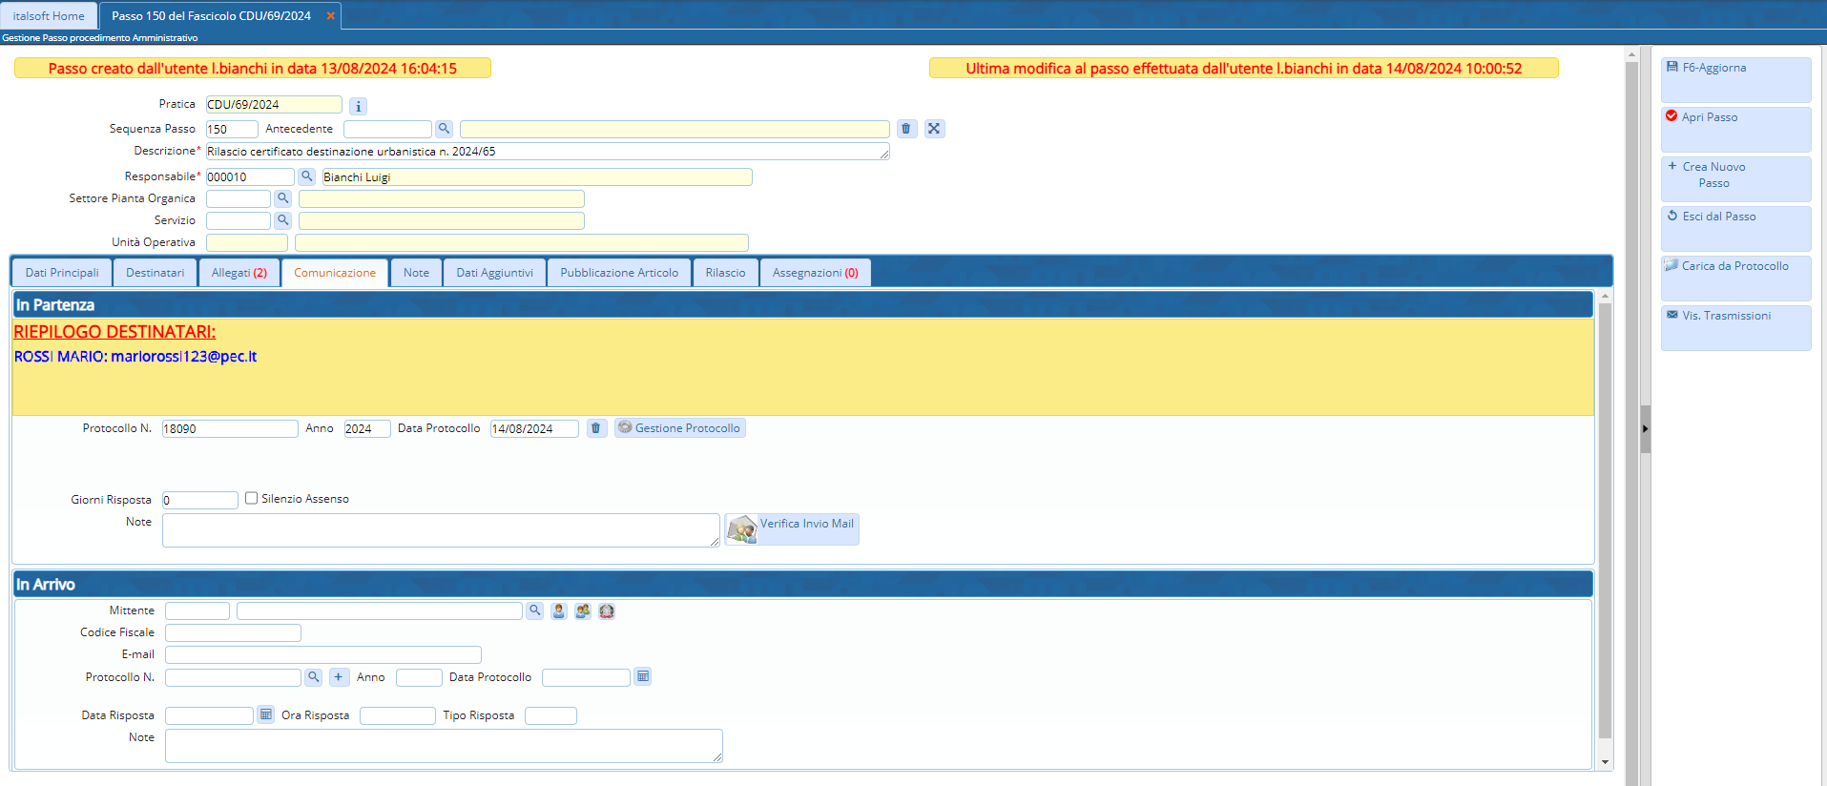Viewport: 1827px width, 786px height.
Task: Open the Antecedente search lookup
Action: pos(445,129)
